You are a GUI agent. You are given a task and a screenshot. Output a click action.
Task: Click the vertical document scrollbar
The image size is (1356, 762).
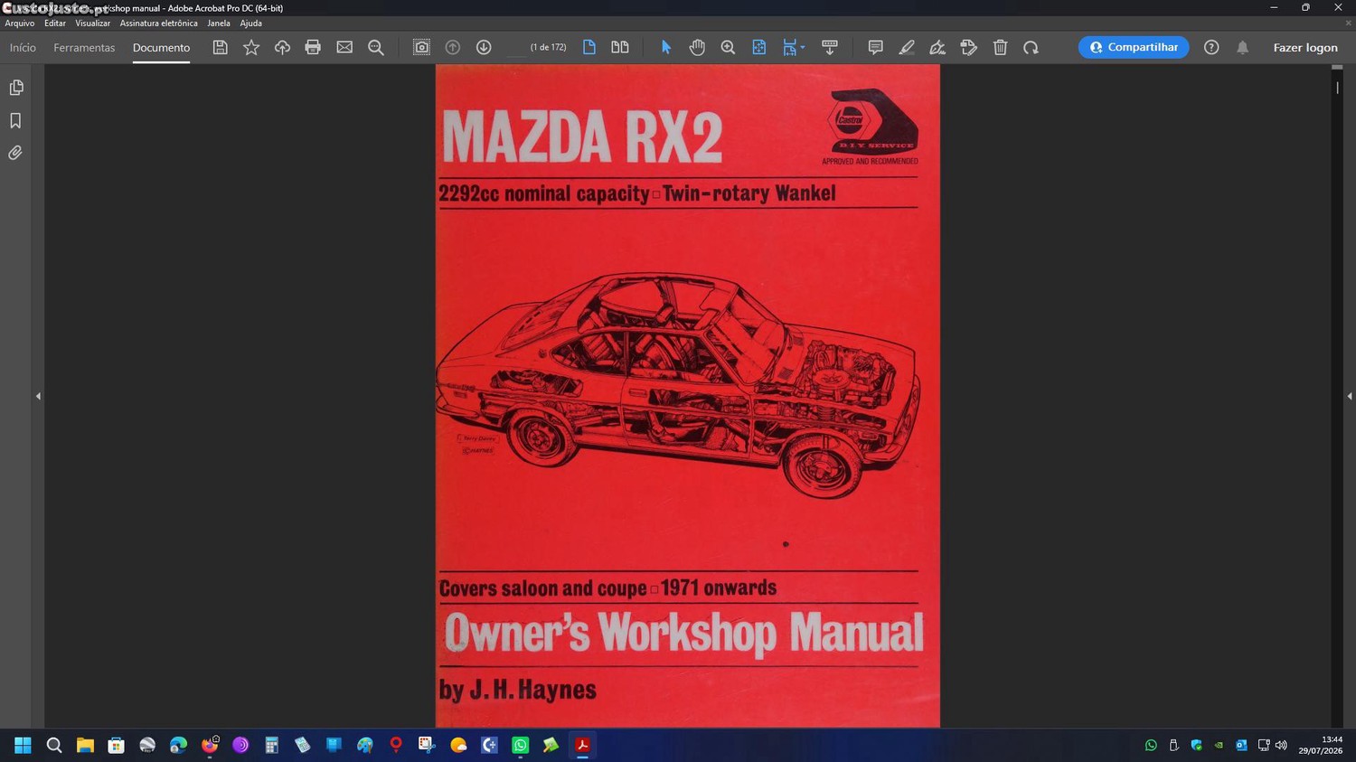coord(1337,396)
